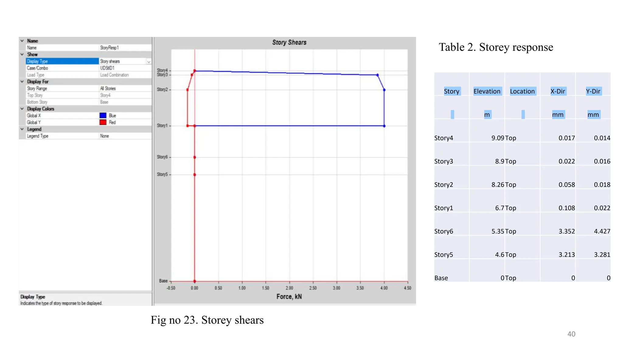The width and height of the screenshot is (623, 350).
Task: Click the Legend Type None value
Action: coord(125,136)
